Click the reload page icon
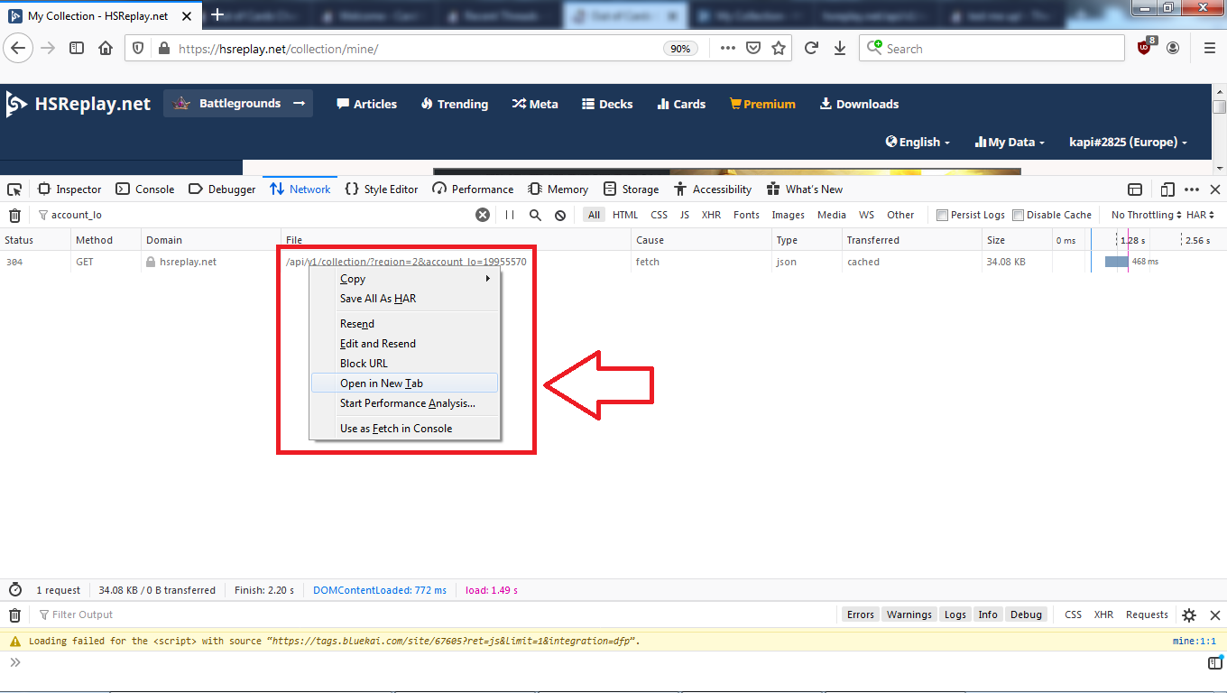Image resolution: width=1227 pixels, height=693 pixels. point(811,49)
